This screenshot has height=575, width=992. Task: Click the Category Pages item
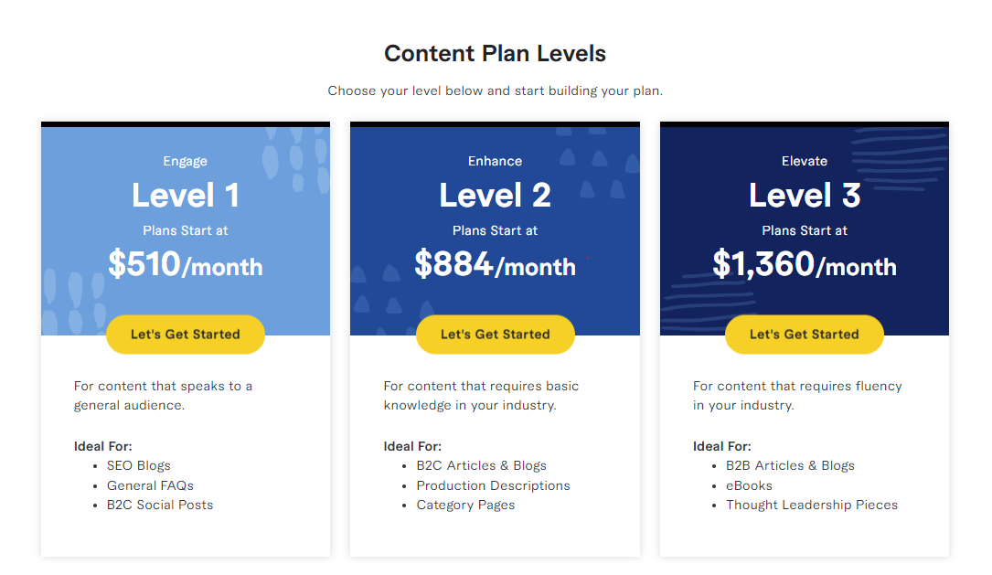click(x=465, y=505)
